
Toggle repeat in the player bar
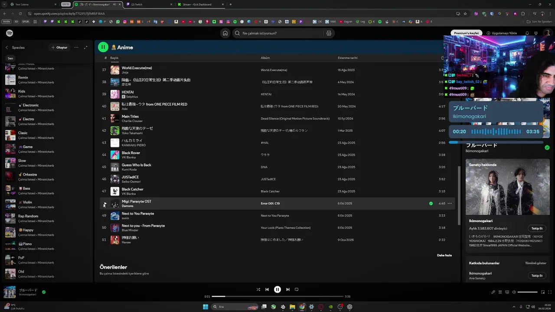pyautogui.click(x=297, y=289)
